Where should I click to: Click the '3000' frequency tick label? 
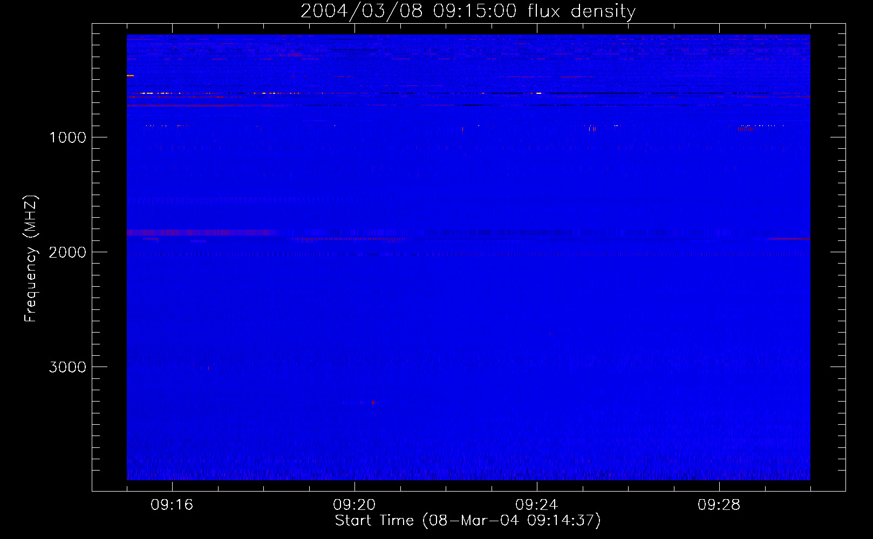[x=67, y=367]
